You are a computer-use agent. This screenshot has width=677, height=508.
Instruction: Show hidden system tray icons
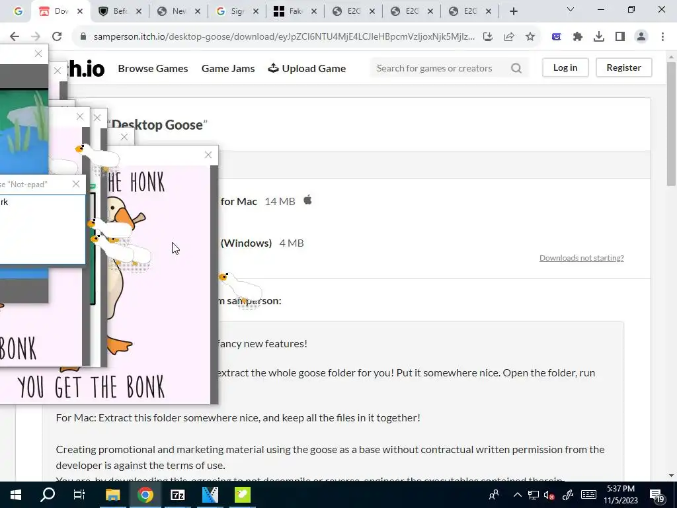(517, 495)
